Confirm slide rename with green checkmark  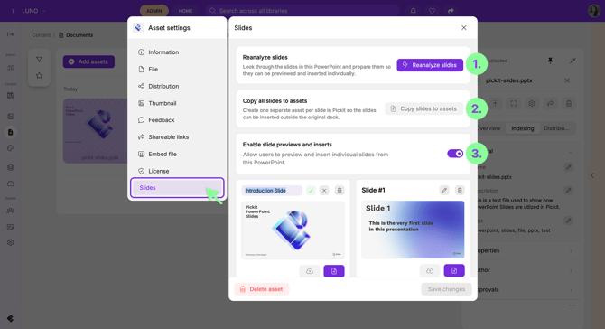click(311, 191)
